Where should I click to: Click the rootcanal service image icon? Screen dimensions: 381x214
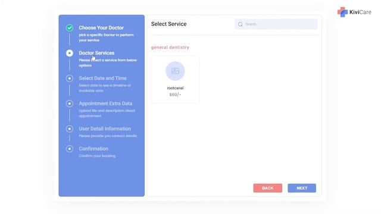[175, 71]
